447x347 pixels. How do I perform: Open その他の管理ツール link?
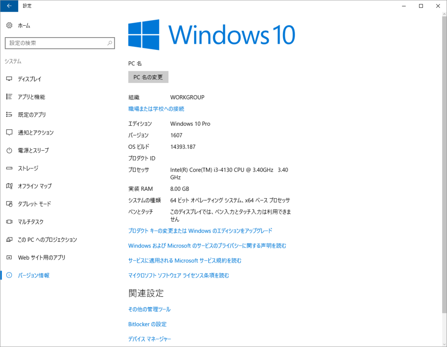point(149,309)
